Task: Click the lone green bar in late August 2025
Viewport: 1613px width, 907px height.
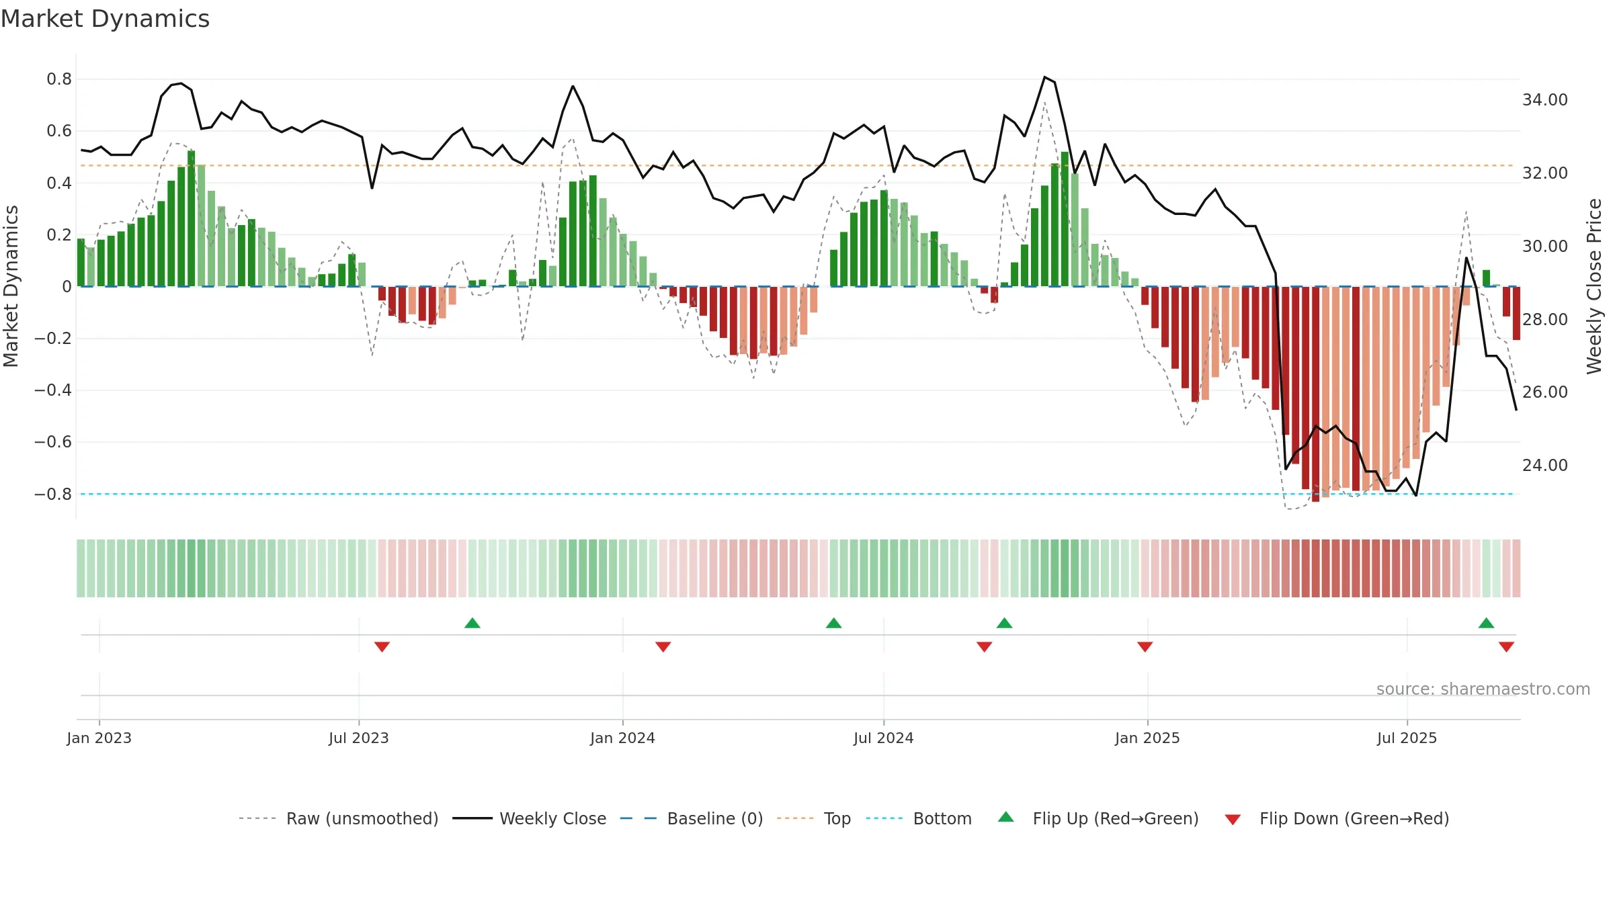Action: pyautogui.click(x=1486, y=278)
